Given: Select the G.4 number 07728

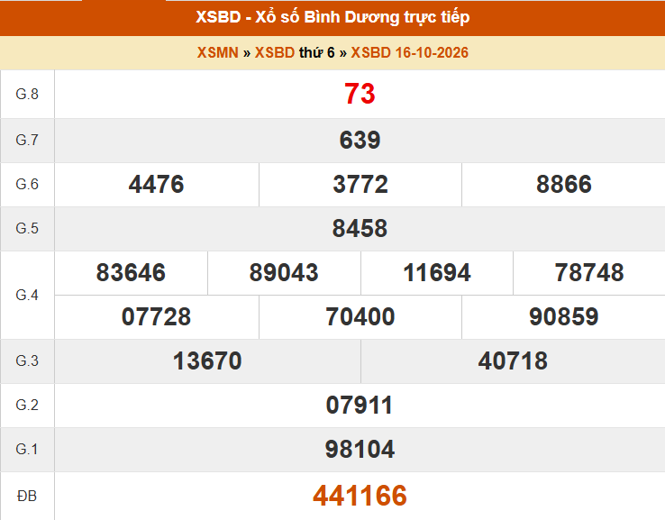Looking at the screenshot, I should coord(157,317).
